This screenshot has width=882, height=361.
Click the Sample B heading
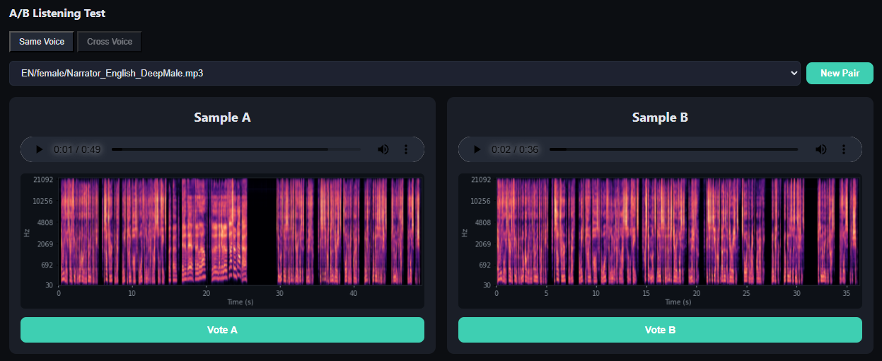pos(660,118)
